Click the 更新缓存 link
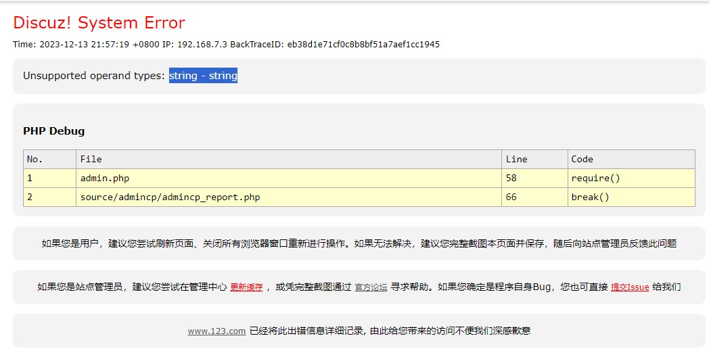This screenshot has height=355, width=709. pyautogui.click(x=246, y=287)
